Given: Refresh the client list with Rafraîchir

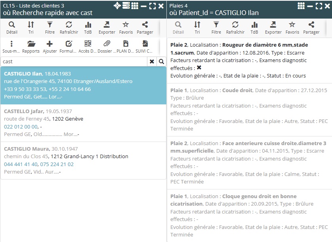Looking at the screenshot, I should point(69,27).
